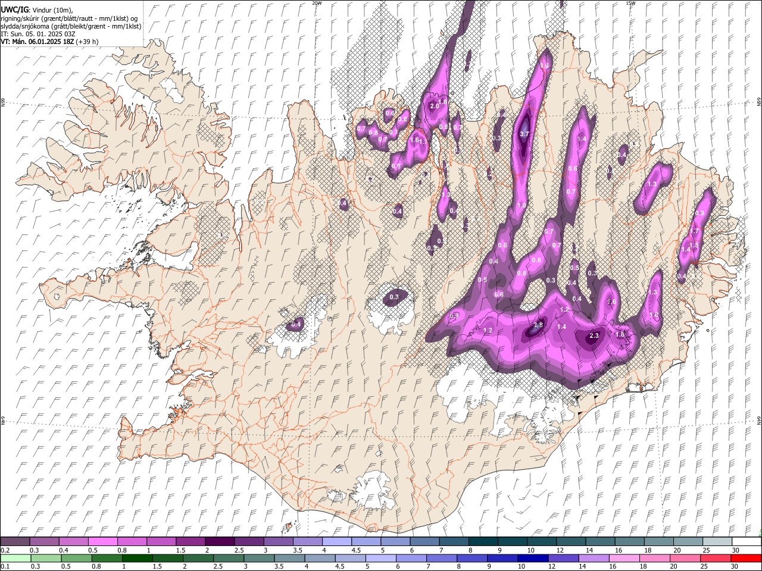Click the deep blue rain swatch labeled 10
This screenshot has height=571, width=762.
(x=533, y=558)
